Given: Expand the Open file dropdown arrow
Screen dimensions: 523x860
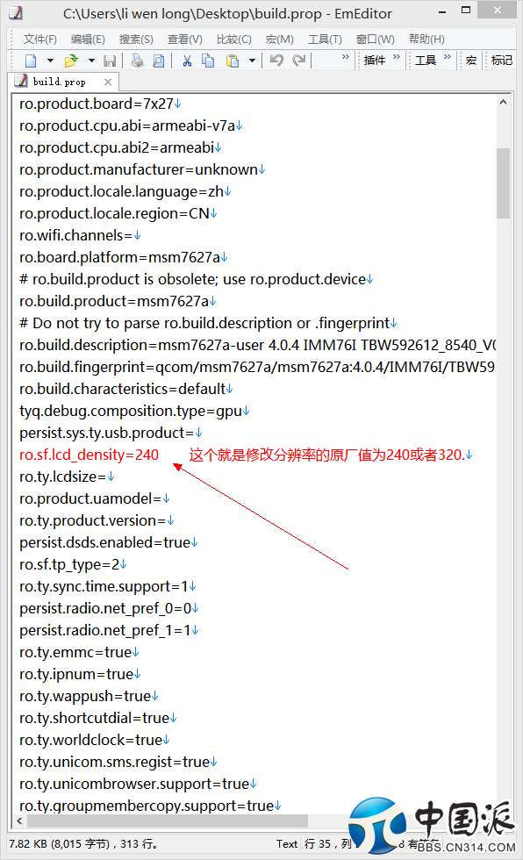Looking at the screenshot, I should pyautogui.click(x=91, y=61).
